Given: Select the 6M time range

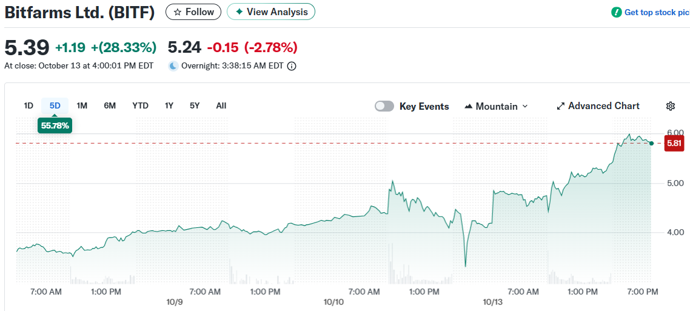Looking at the screenshot, I should point(110,105).
